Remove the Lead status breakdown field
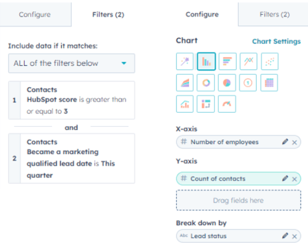308x248 pixels. click(x=295, y=237)
